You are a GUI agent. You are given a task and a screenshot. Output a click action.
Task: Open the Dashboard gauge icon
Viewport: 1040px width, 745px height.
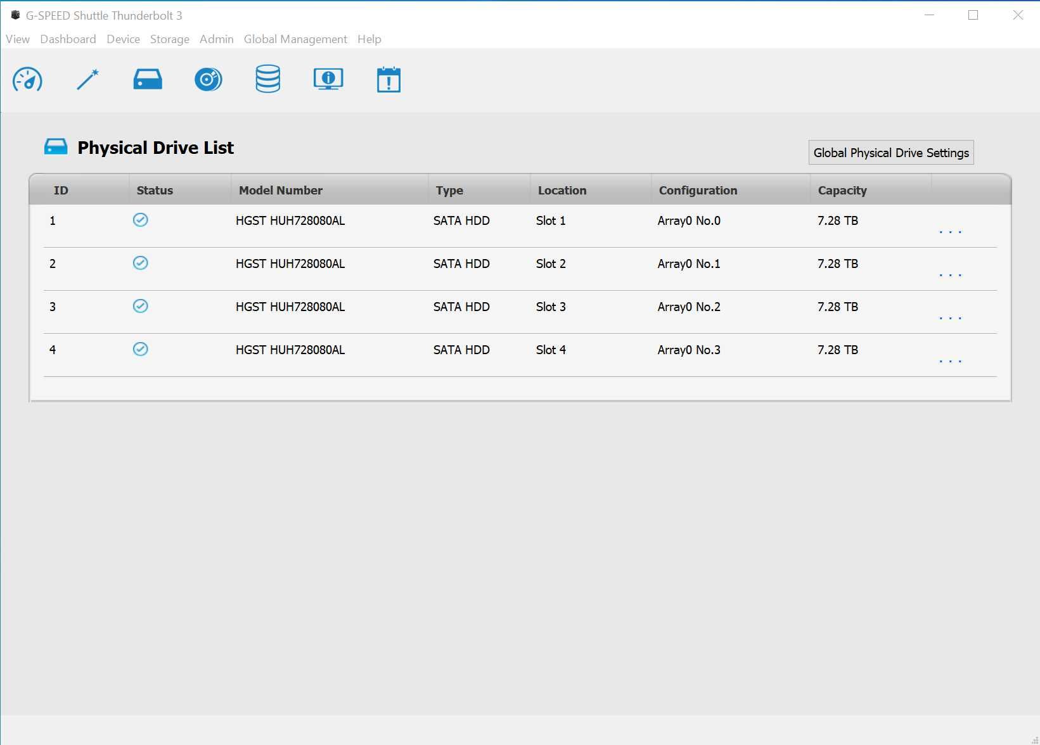[x=27, y=80]
